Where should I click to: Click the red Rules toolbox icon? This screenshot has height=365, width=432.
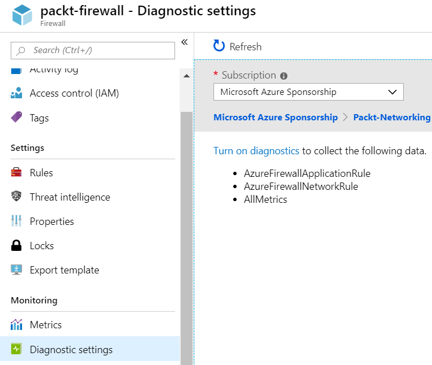[17, 173]
